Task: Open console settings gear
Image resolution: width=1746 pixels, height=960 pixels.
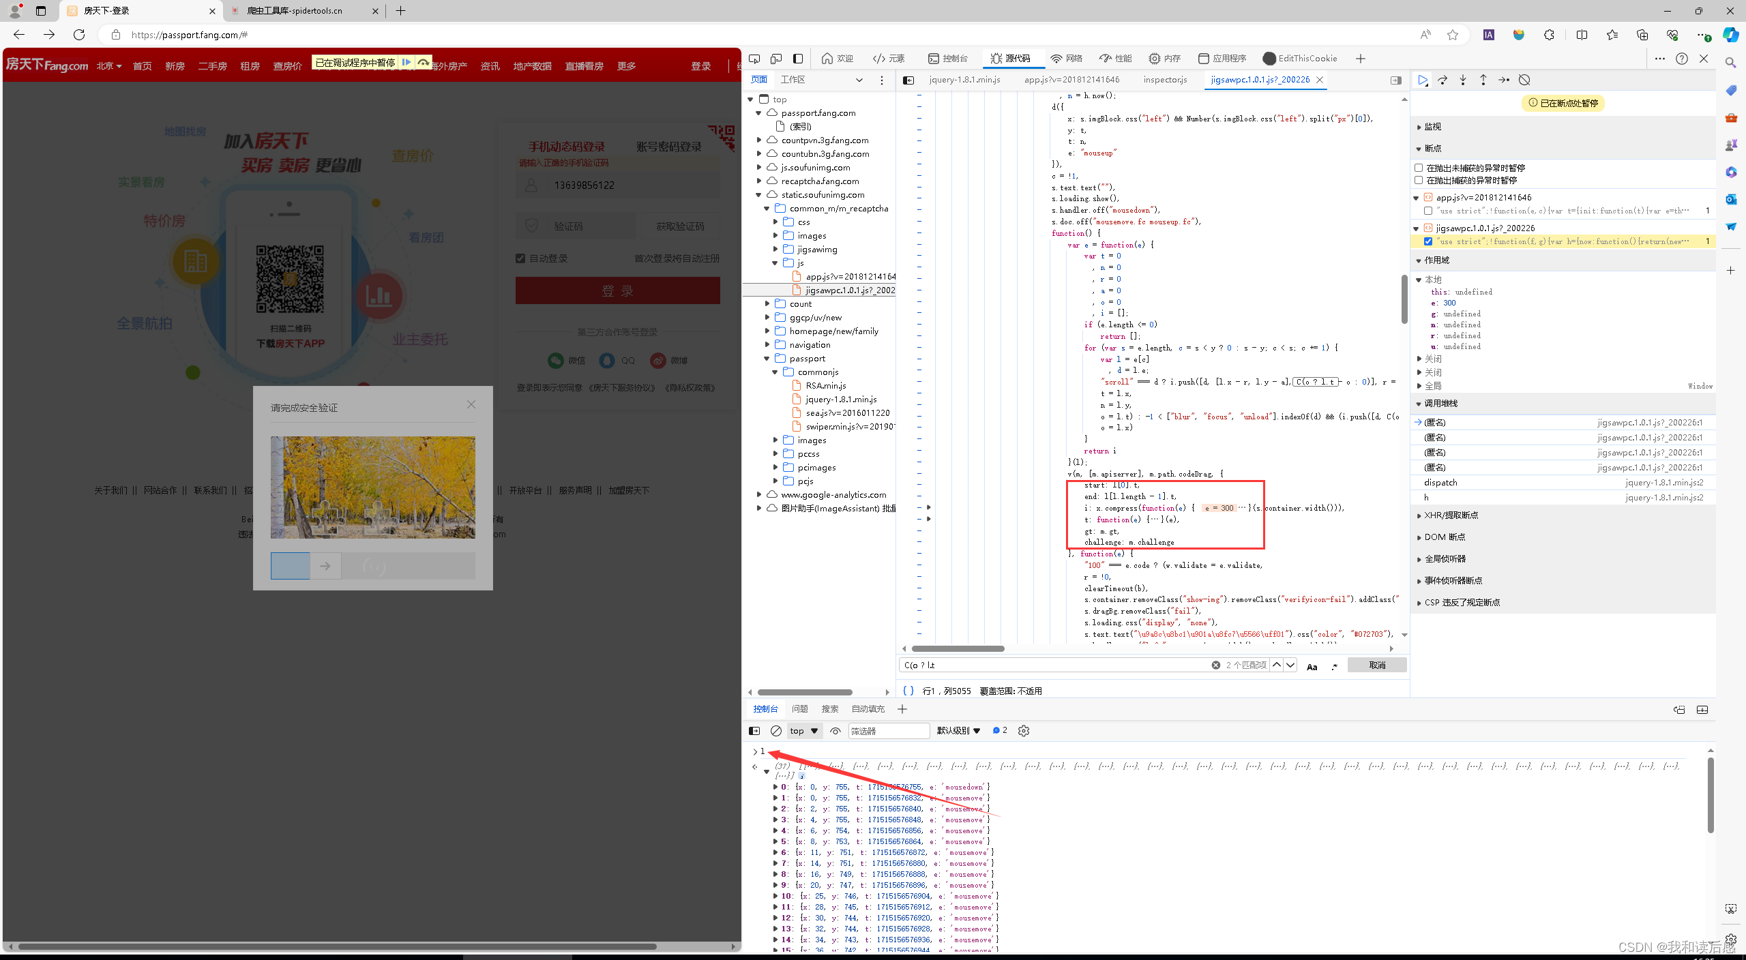Action: point(1024,731)
